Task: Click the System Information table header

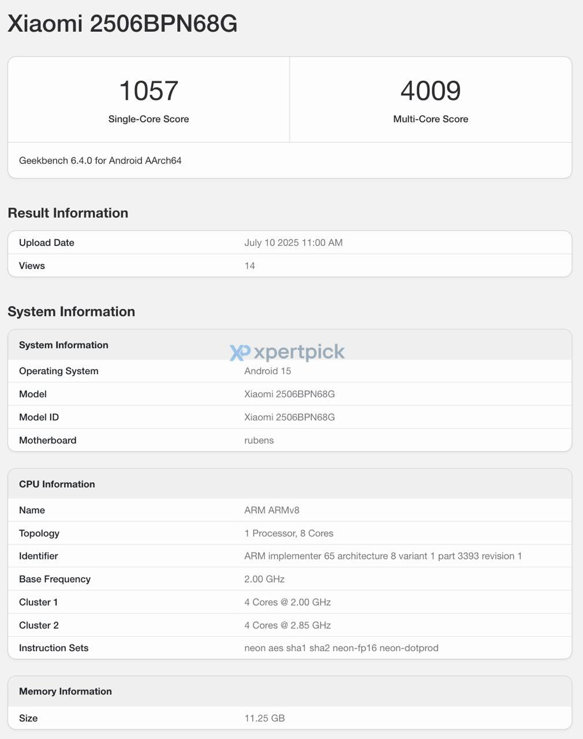Action: [x=63, y=345]
